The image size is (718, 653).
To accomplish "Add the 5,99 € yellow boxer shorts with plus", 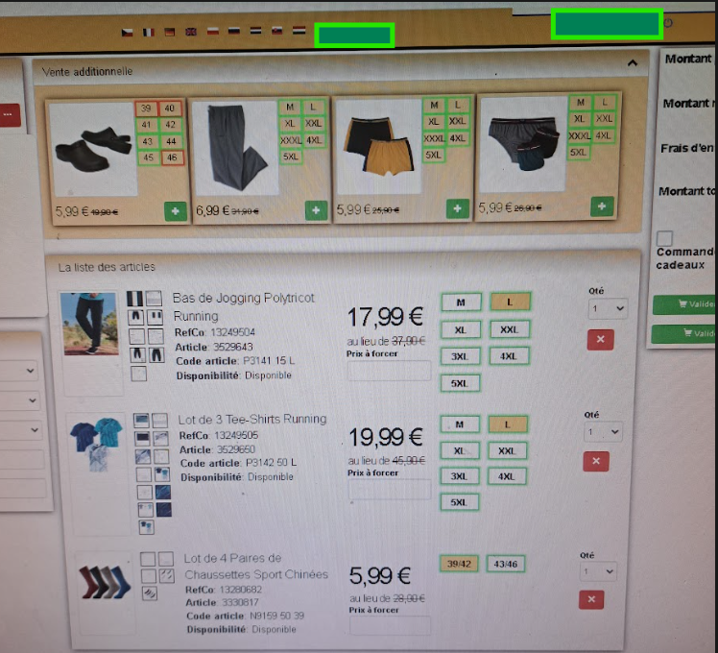I will pos(458,209).
